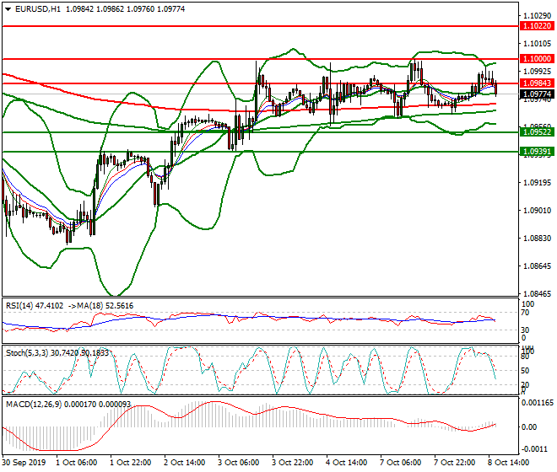Select the 2 Oct 14:00 time axis label
This screenshot has width=557, height=472.
(x=184, y=463)
